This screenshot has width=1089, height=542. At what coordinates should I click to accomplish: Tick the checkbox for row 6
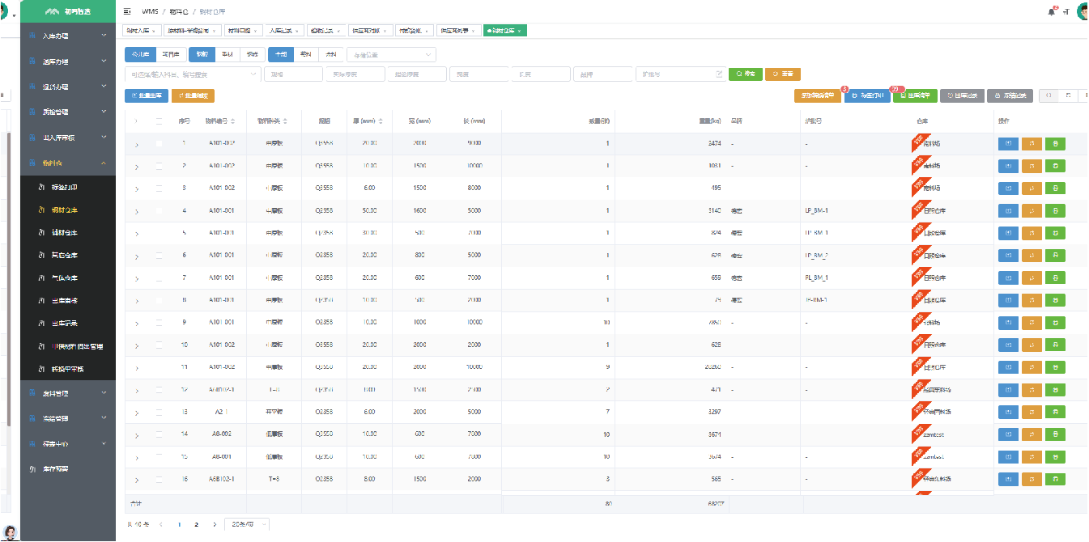pos(159,256)
